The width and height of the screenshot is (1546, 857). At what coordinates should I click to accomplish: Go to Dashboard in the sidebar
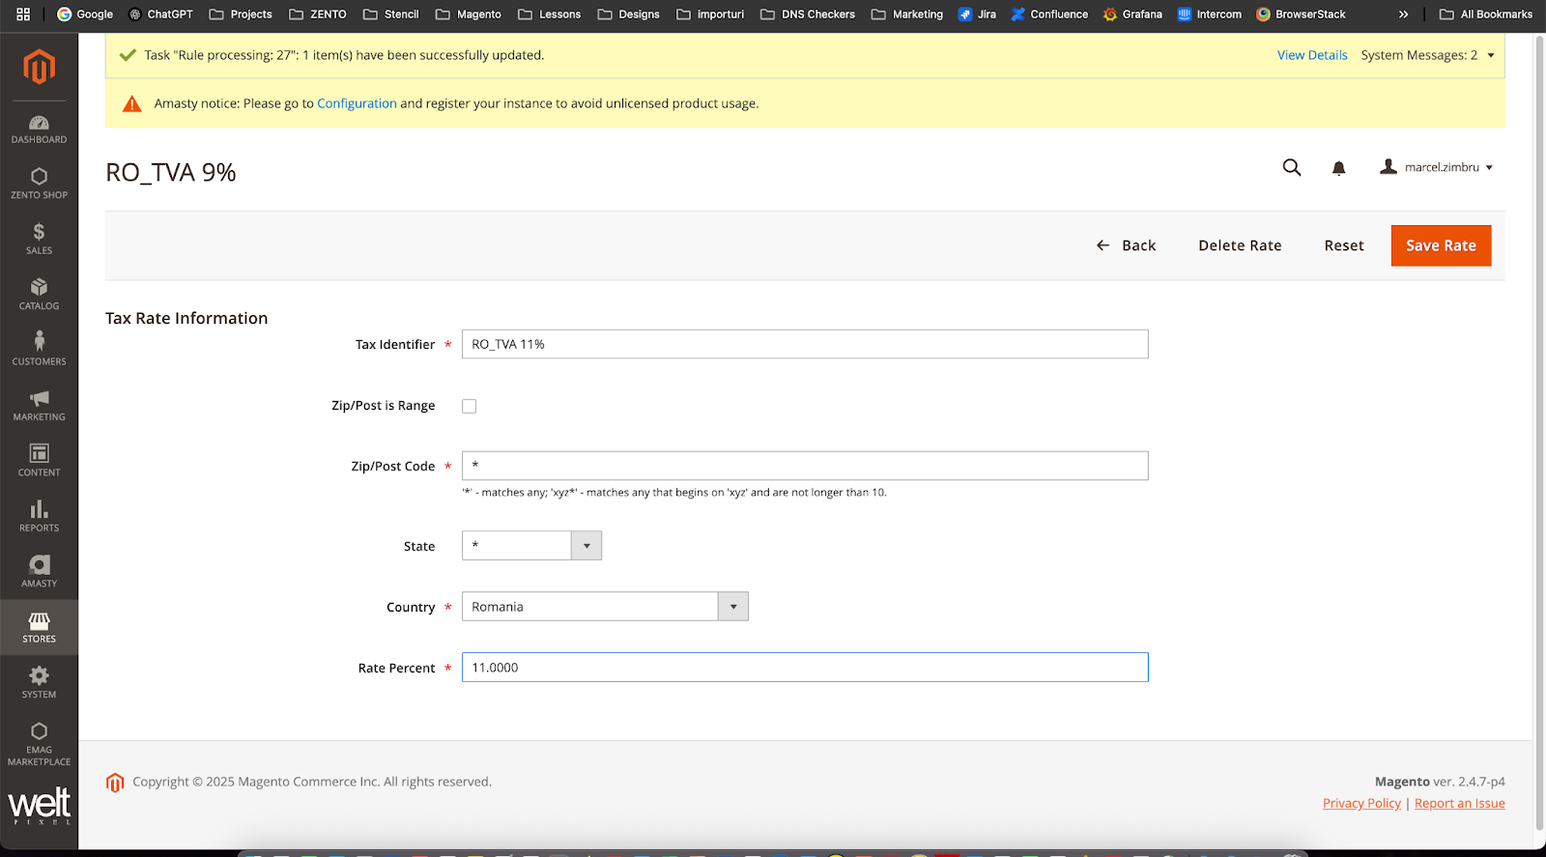pos(39,129)
